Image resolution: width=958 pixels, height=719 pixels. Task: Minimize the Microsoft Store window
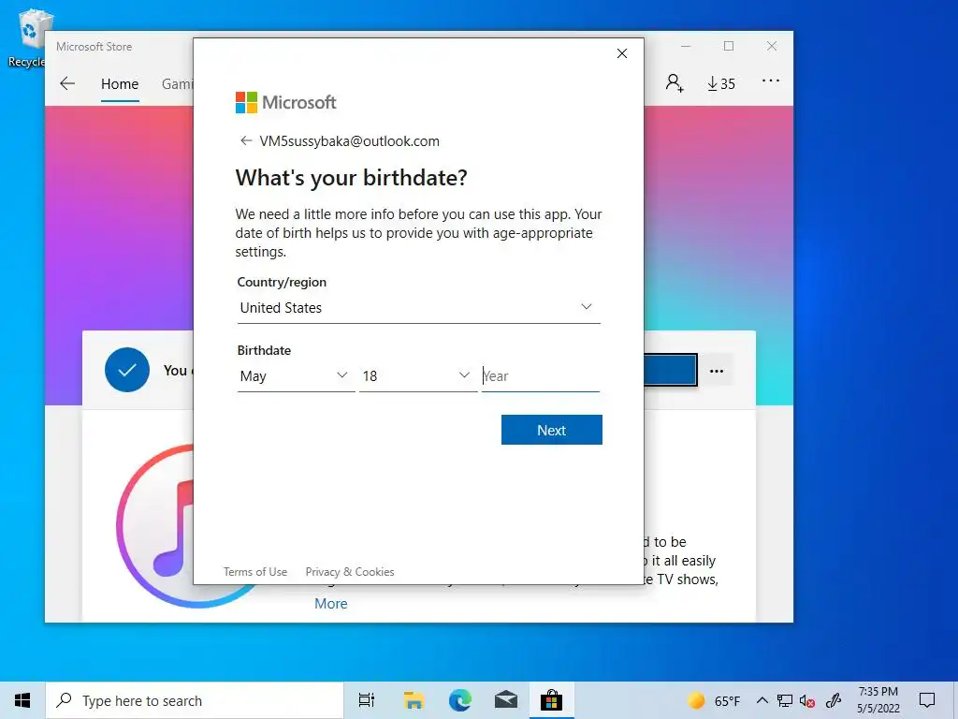686,47
